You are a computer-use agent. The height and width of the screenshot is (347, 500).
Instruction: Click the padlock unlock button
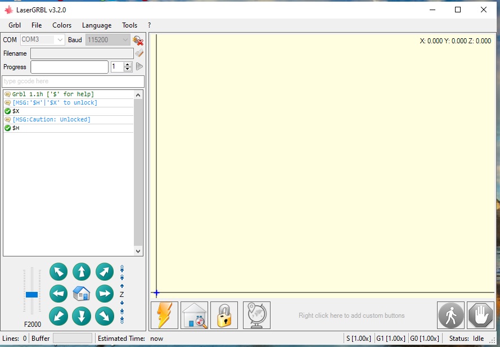click(224, 315)
